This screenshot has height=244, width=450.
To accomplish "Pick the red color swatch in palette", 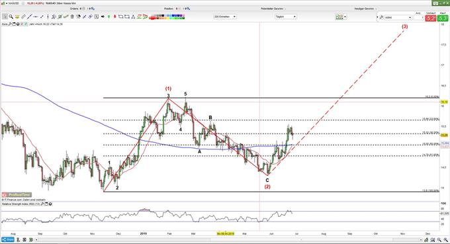I will [152, 18].
